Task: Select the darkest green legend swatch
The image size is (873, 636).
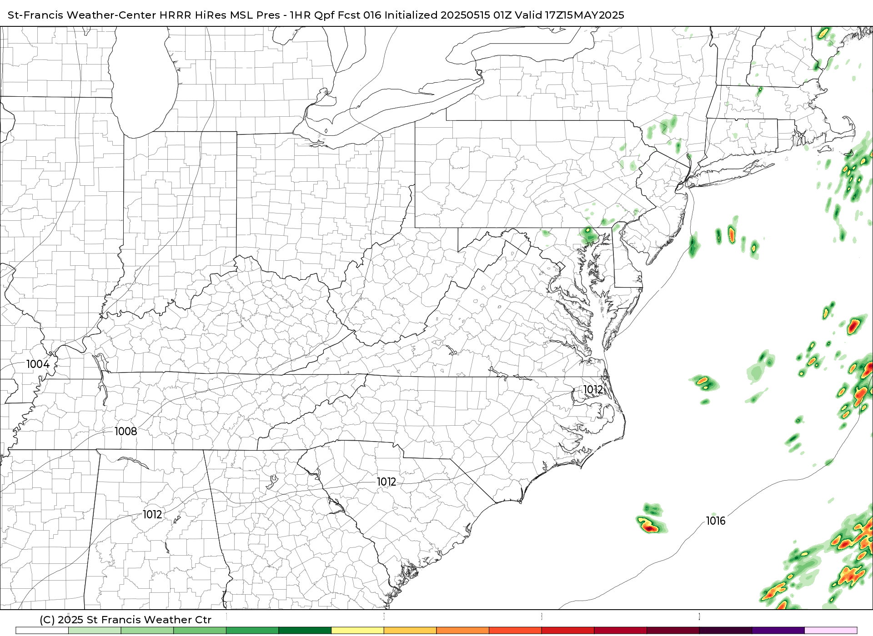Action: click(x=305, y=631)
